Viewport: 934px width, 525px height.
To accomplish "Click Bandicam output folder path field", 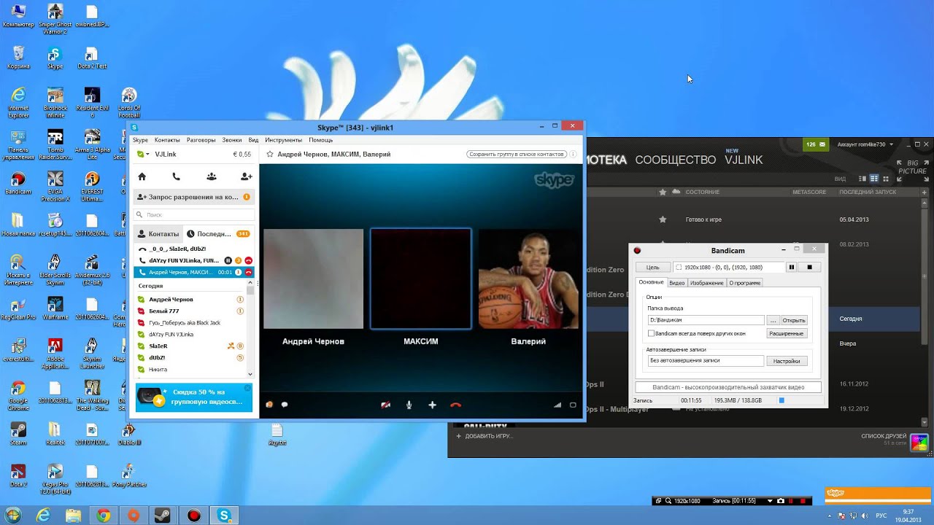I will click(x=706, y=320).
